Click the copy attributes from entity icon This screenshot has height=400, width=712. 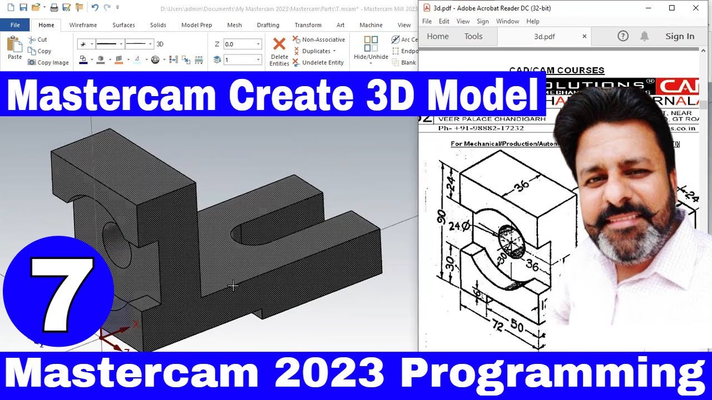click(x=186, y=59)
